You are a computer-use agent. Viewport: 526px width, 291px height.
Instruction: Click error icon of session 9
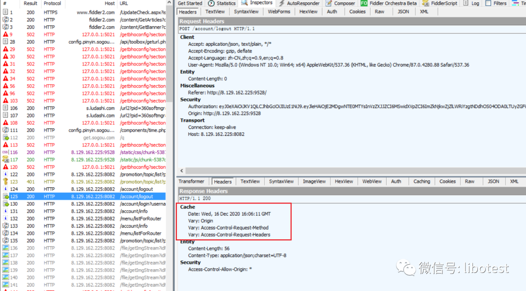[x=5, y=34]
